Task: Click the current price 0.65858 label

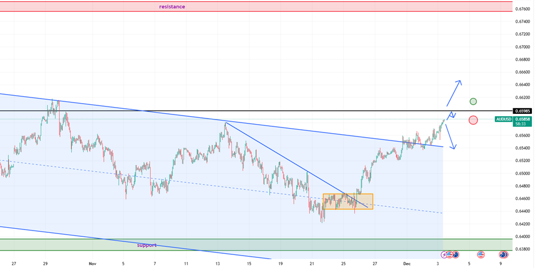Action: (522, 119)
